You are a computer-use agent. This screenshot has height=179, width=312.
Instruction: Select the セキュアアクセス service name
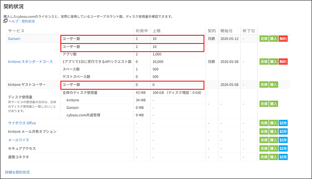[22, 148]
